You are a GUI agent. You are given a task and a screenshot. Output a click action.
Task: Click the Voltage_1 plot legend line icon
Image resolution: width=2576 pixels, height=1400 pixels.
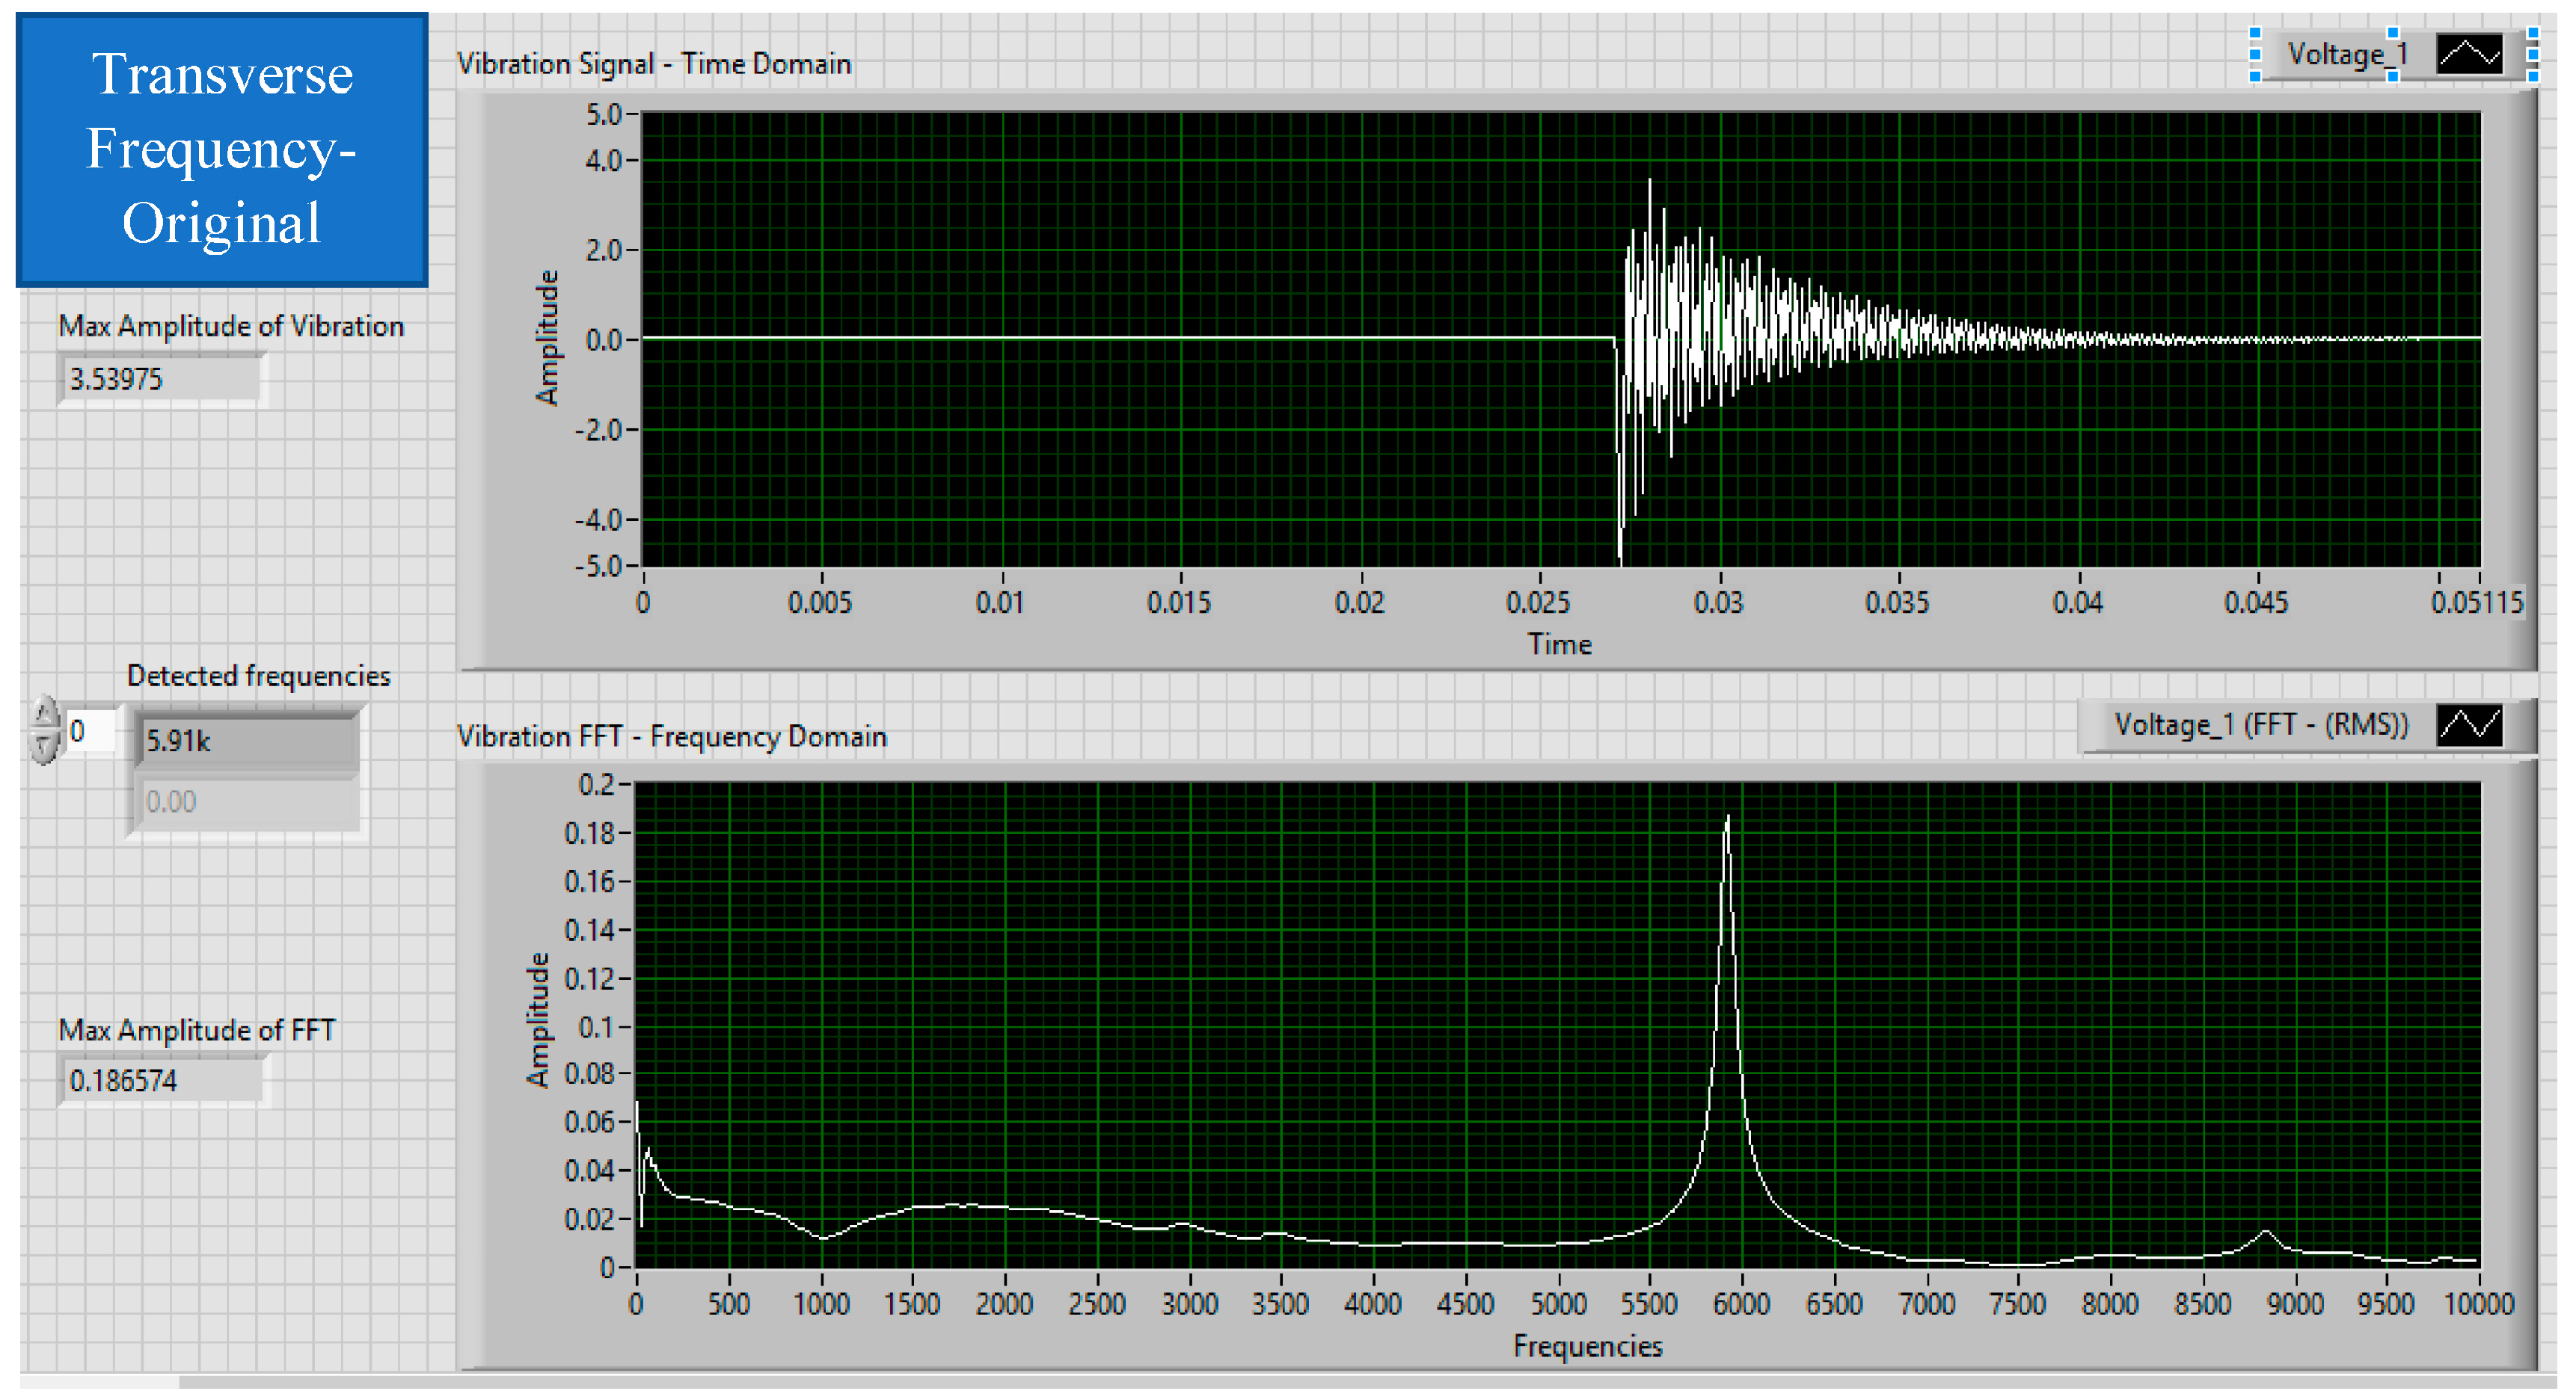coord(2468,54)
